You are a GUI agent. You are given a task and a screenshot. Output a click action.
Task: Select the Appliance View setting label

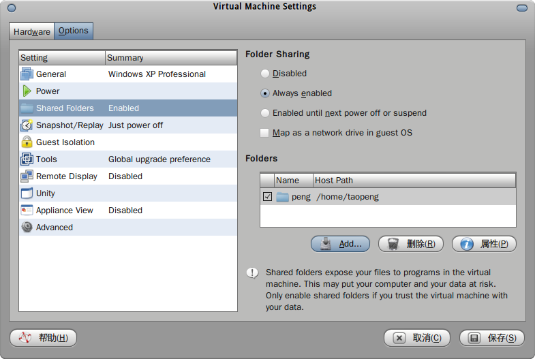[65, 210]
